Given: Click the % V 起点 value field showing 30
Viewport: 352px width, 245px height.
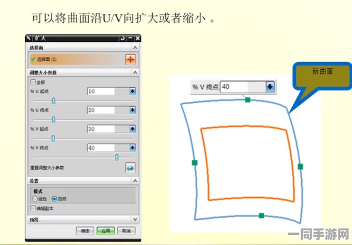Looking at the screenshot, I should pyautogui.click(x=108, y=129).
